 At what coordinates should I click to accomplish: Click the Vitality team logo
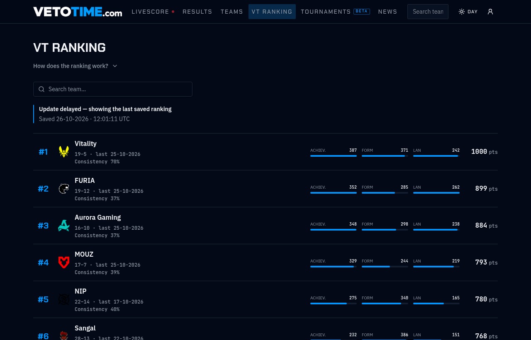tap(64, 152)
